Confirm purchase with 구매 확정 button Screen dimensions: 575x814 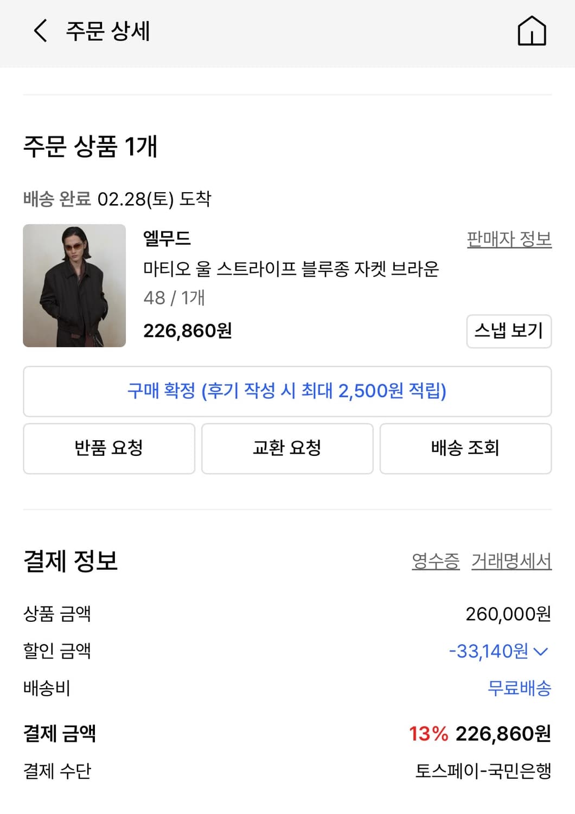[287, 392]
